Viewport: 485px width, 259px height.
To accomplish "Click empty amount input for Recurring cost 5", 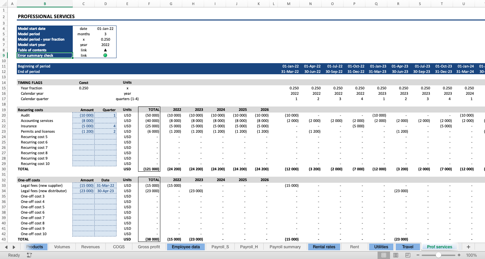I will click(84, 137).
